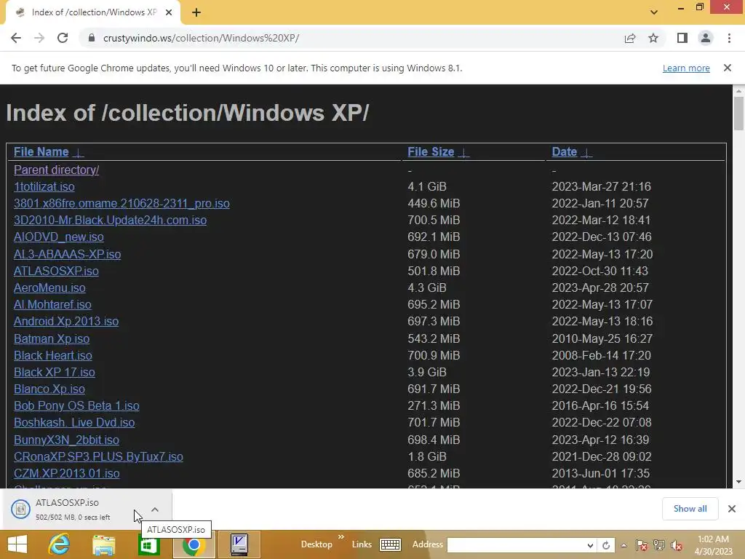Download Al.Mohtaref.iso
The image size is (745, 559).
click(52, 304)
